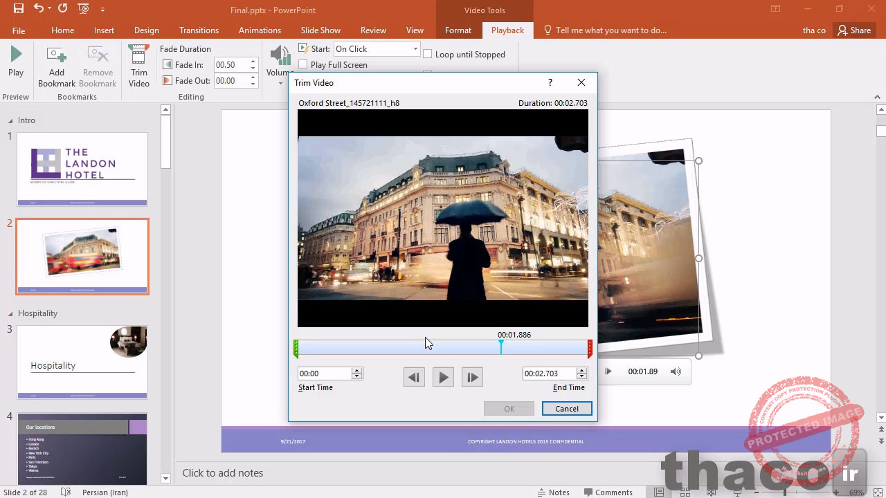This screenshot has height=498, width=886.
Task: Switch to the Review tab
Action: (x=373, y=30)
